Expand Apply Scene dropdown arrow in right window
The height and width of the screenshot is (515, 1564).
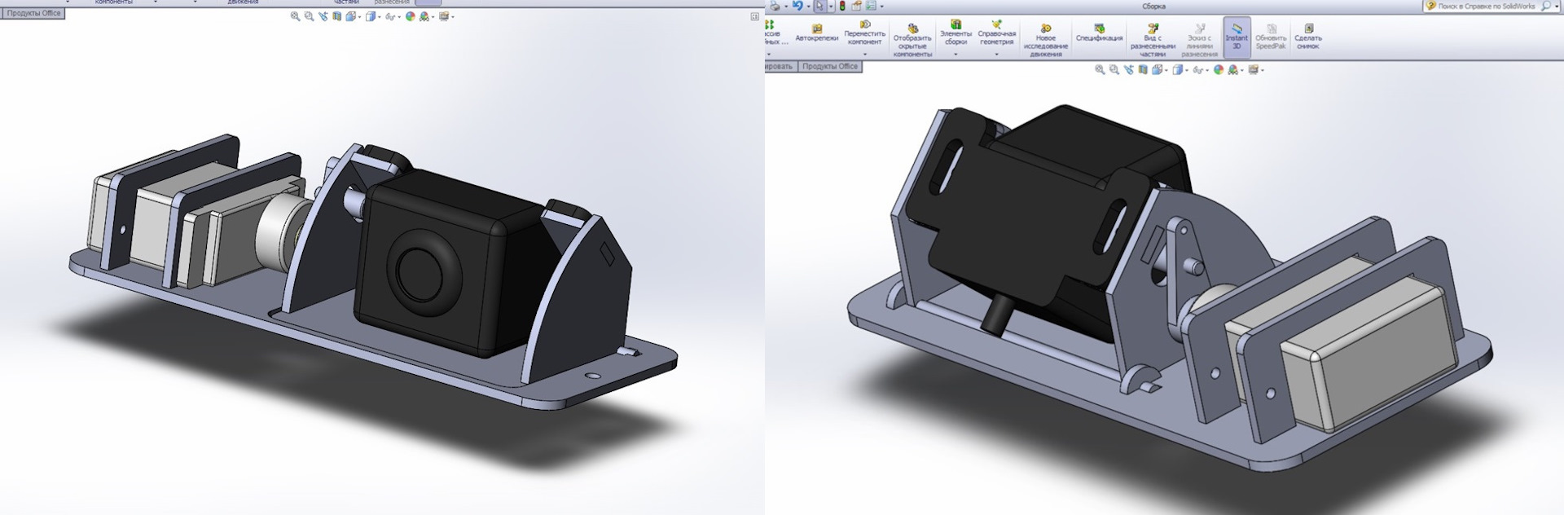pyautogui.click(x=1242, y=70)
